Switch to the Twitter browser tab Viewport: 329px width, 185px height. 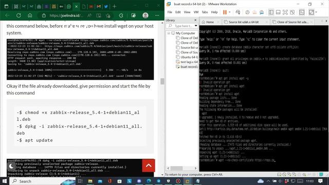click(x=106, y=7)
